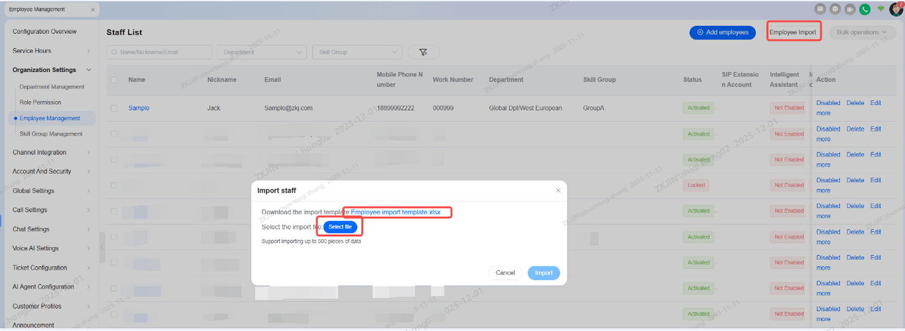Click the green Wi-Fi signal status icon
Viewport: 905px width, 331px height.
pyautogui.click(x=881, y=9)
